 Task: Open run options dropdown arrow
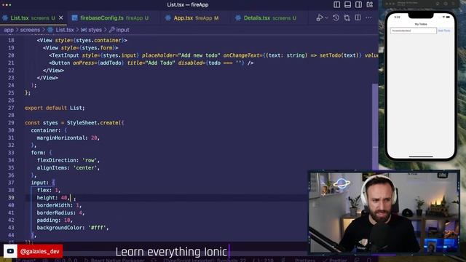tap(326, 17)
